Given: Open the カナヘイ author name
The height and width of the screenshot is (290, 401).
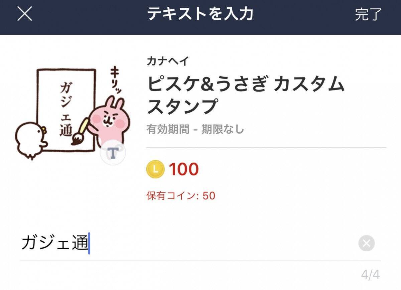Looking at the screenshot, I should [168, 61].
